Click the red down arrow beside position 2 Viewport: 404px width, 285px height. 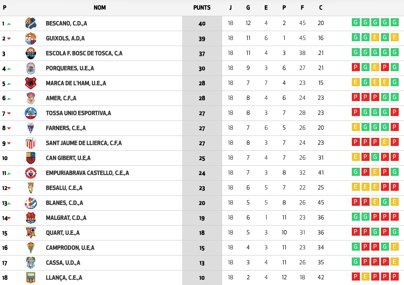[x=9, y=39]
